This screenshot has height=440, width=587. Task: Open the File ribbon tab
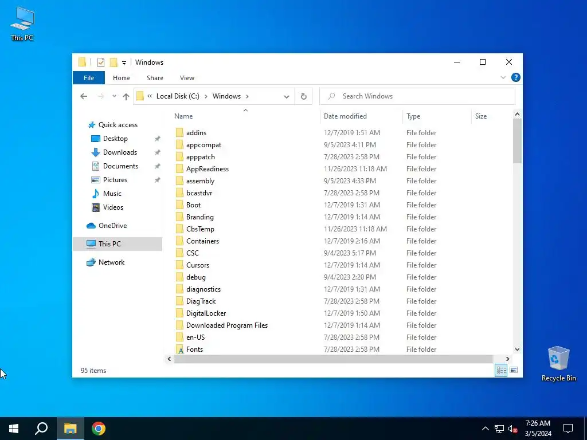(89, 78)
